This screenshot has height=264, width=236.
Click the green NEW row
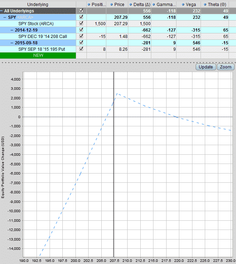[38, 55]
